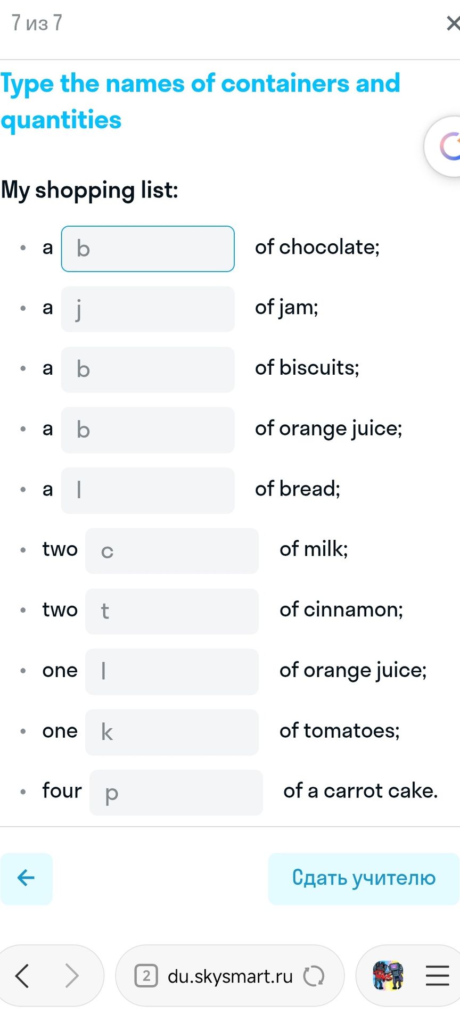The width and height of the screenshot is (460, 1022).
Task: Open the colorful profile avatar icon
Action: [388, 976]
